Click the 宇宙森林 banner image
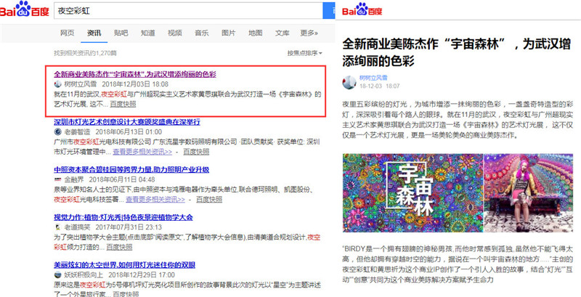The height and width of the screenshot is (297, 581). pos(413,193)
